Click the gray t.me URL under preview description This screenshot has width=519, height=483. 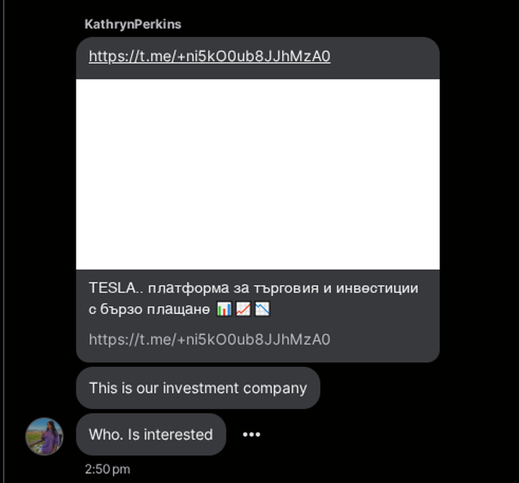tap(209, 339)
